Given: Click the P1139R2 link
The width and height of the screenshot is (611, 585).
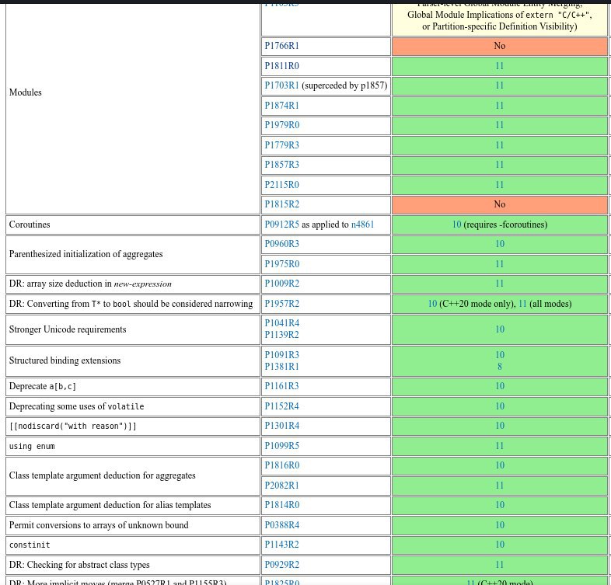Looking at the screenshot, I should 281,335.
